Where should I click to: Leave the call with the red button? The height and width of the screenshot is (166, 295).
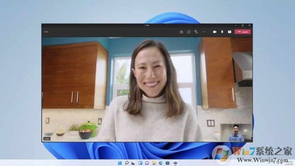[242, 32]
